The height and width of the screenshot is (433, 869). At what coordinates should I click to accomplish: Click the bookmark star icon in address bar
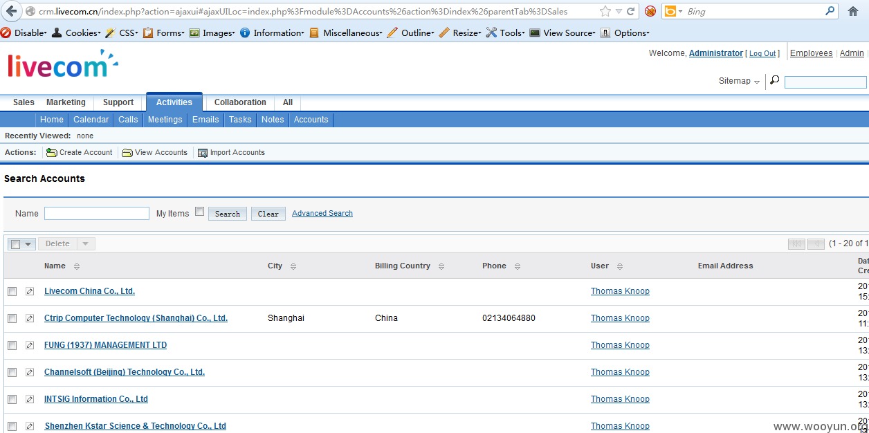(605, 11)
